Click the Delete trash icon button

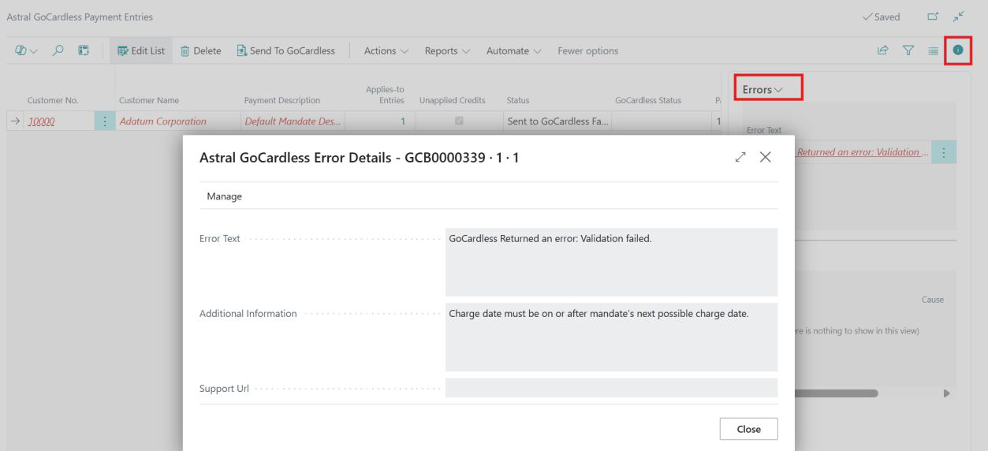[200, 50]
